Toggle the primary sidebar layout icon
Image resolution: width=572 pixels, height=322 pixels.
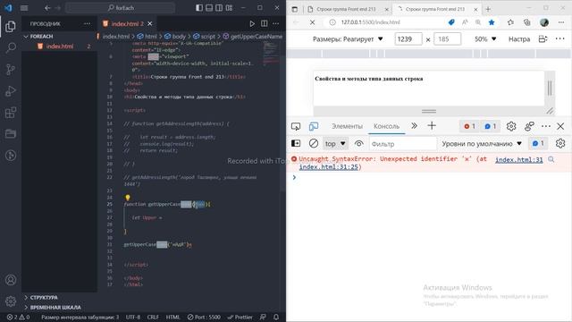click(x=199, y=8)
